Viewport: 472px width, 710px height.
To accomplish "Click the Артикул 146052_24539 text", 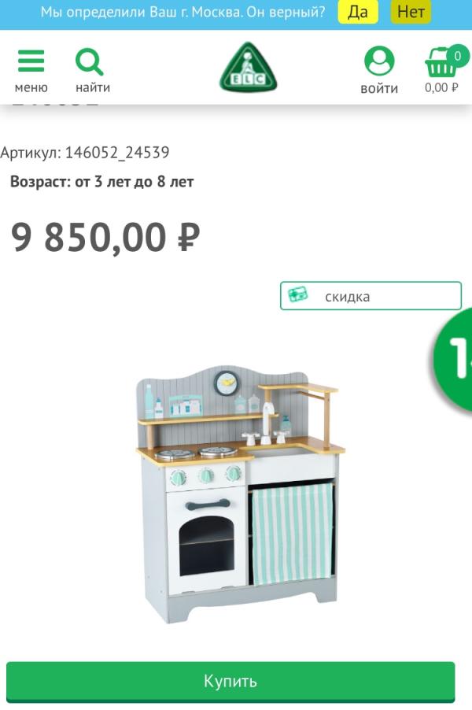I will click(x=85, y=153).
